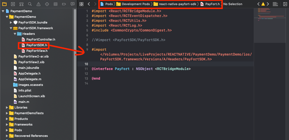Click the Pods breadcrumb segment
This screenshot has width=289, height=140.
109,4
